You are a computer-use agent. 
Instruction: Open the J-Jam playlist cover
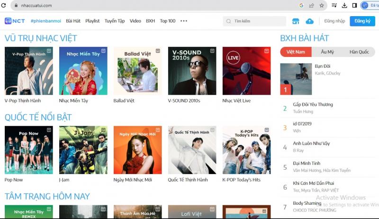(83, 150)
